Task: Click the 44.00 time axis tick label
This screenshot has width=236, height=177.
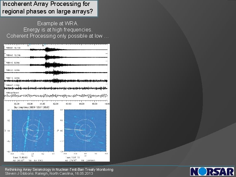Action: point(82,104)
